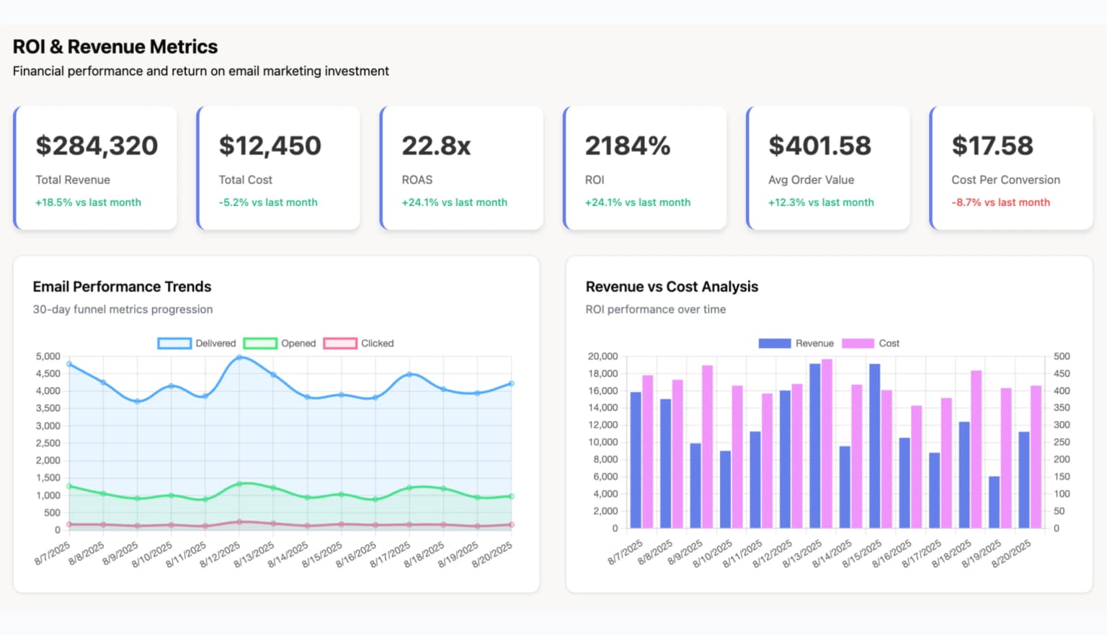This screenshot has height=635, width=1107.
Task: Click the -8.7% vs last month text
Action: pyautogui.click(x=1000, y=203)
